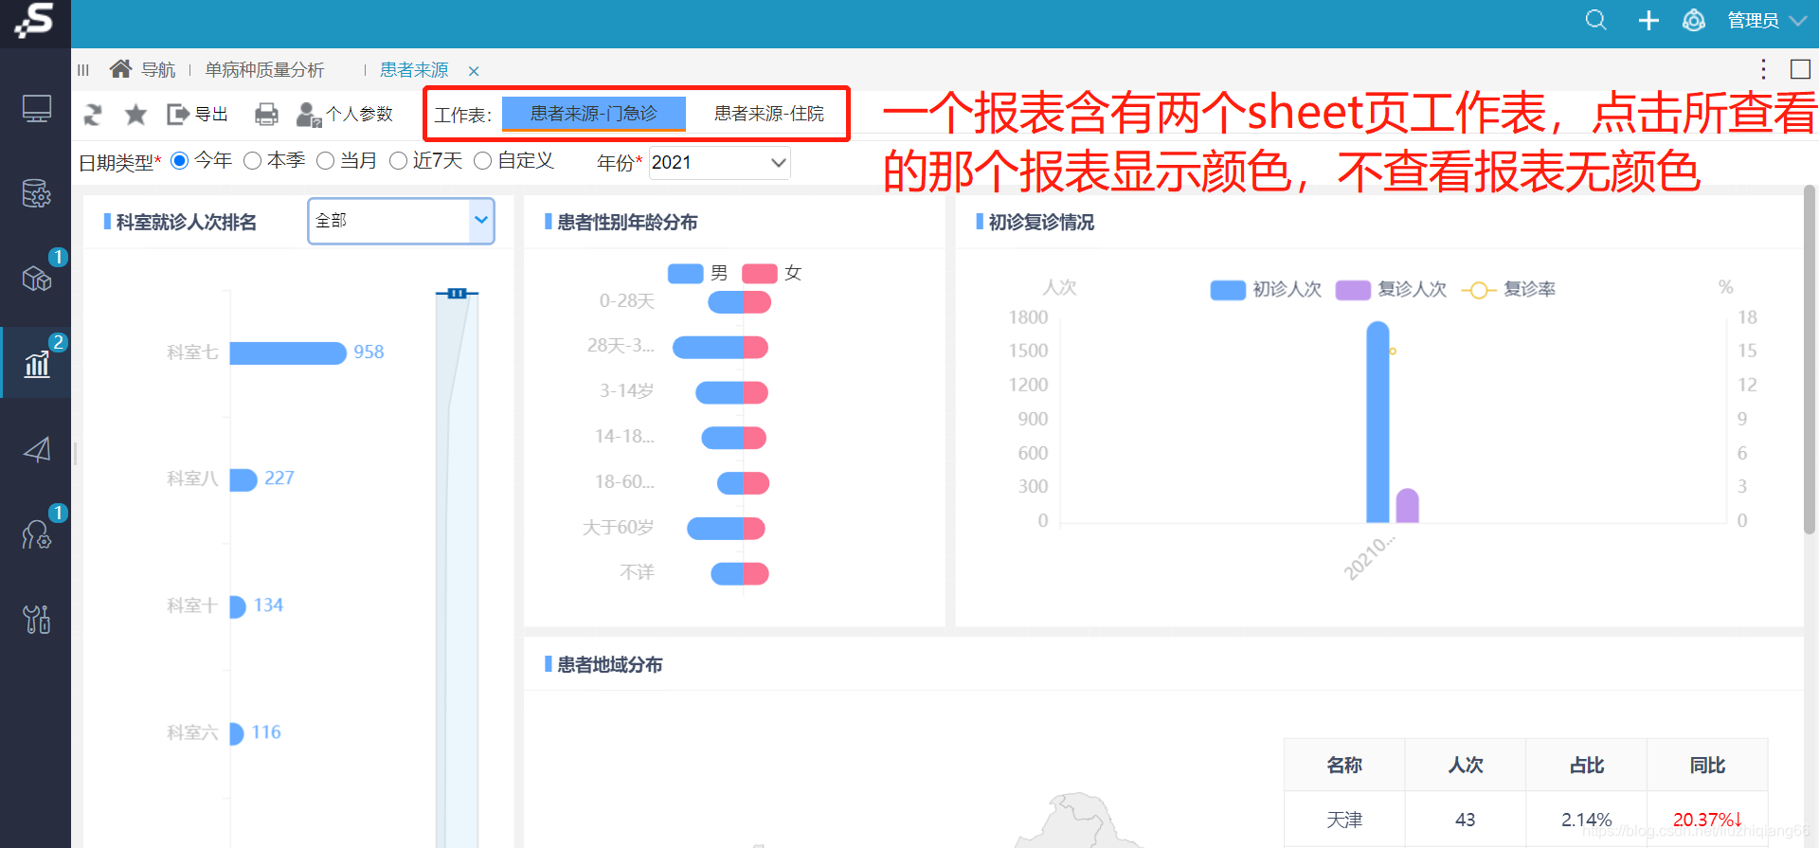1819x848 pixels.
Task: Close the 患者来源 tab
Action: [x=474, y=71]
